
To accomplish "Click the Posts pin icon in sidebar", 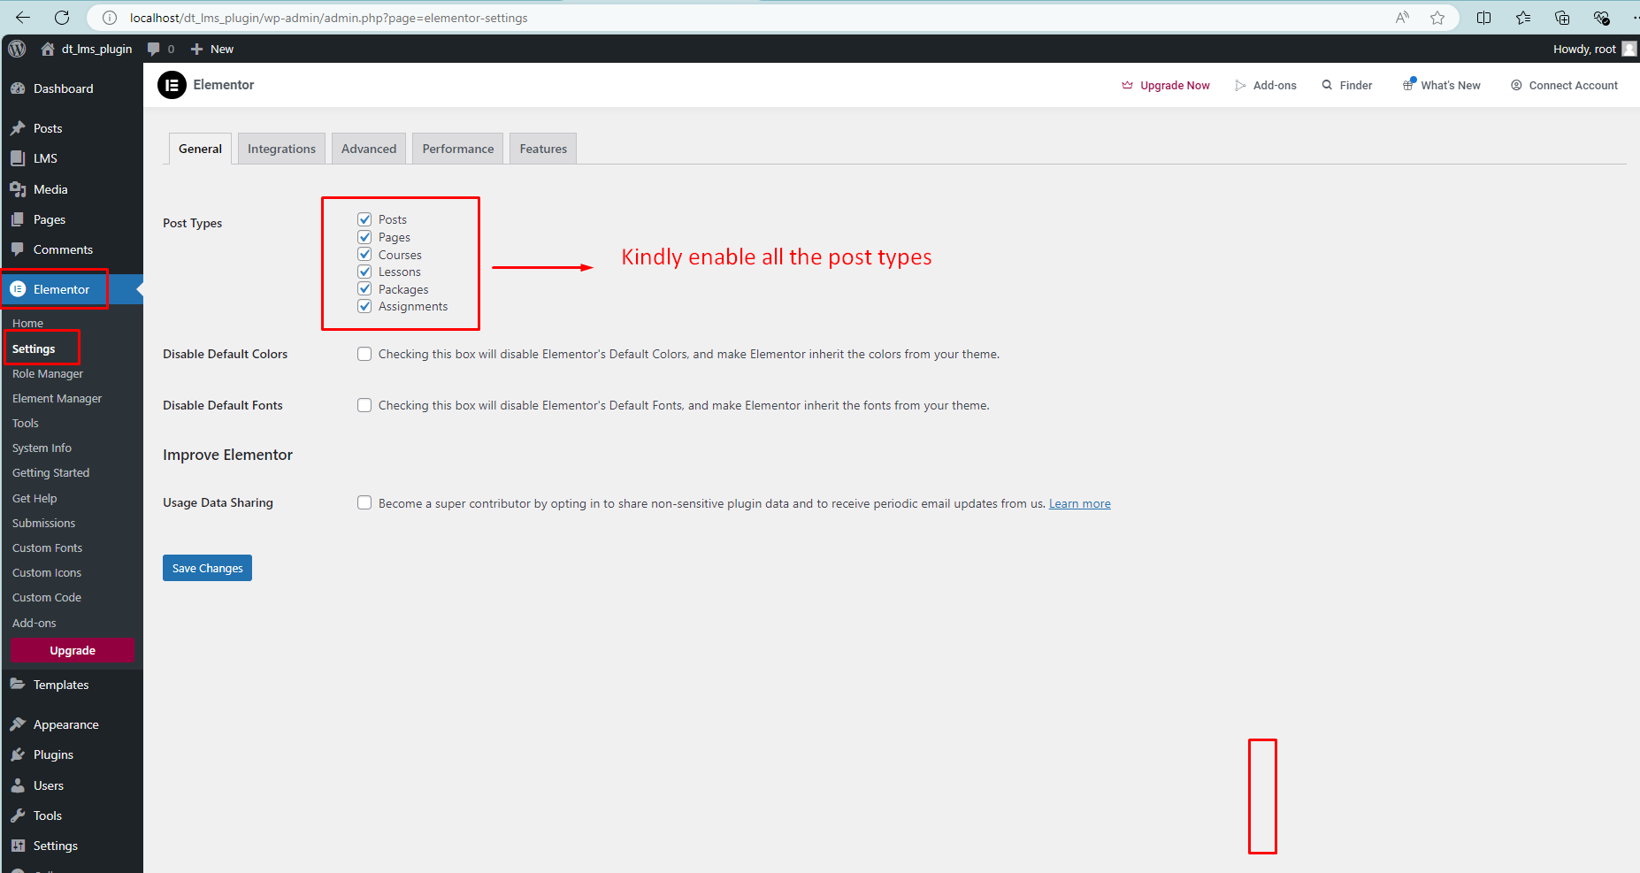I will 18,128.
